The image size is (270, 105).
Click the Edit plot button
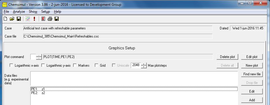[252, 57]
